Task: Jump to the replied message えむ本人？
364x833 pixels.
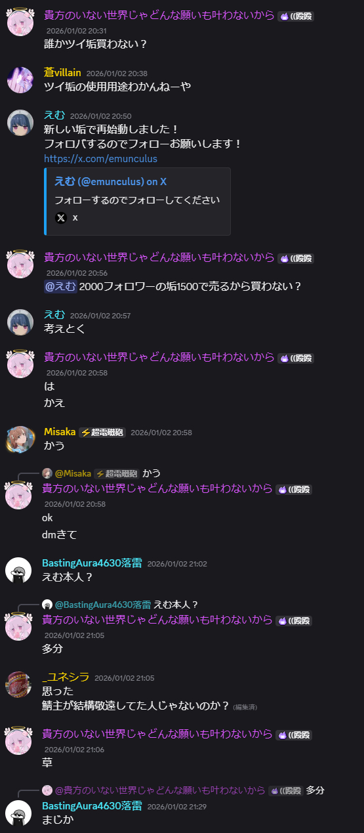Action: pos(176,605)
